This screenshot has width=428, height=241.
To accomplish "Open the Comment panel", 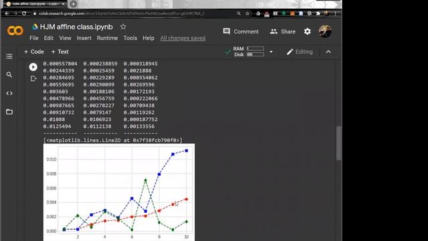I will (241, 31).
